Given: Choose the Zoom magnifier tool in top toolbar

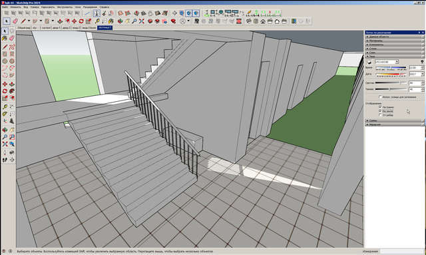Looking at the screenshot, I should (134, 21).
